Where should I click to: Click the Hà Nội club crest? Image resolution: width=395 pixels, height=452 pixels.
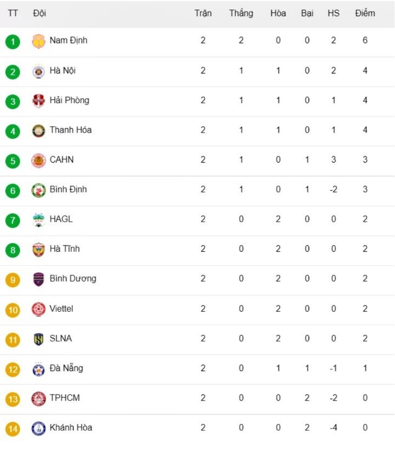coord(38,72)
